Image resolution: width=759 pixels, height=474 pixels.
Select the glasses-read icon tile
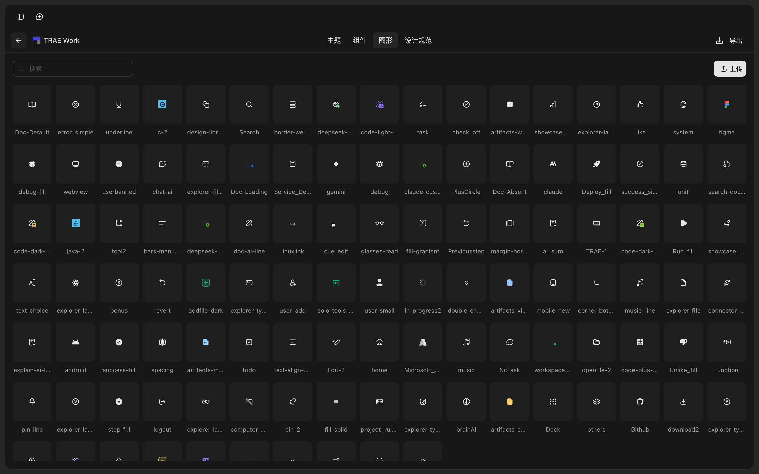click(379, 223)
